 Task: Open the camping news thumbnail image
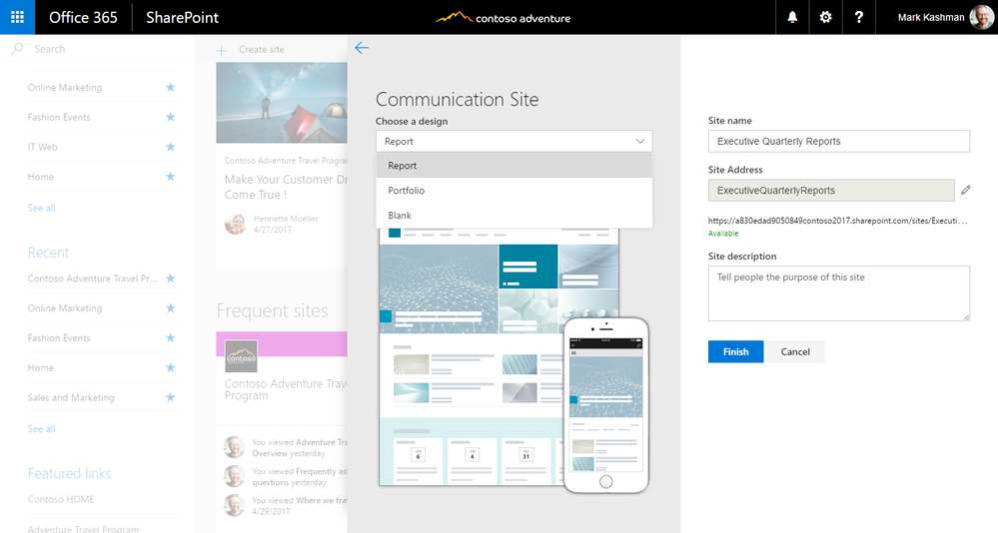tap(282, 103)
